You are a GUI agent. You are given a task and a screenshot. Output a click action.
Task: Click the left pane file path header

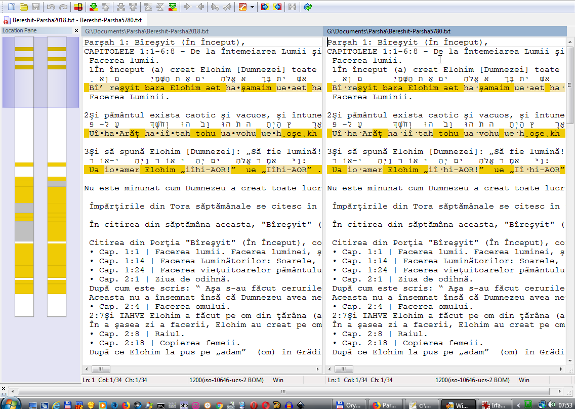(202, 31)
